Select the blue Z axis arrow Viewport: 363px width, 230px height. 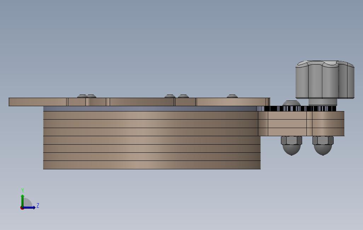[29, 207]
